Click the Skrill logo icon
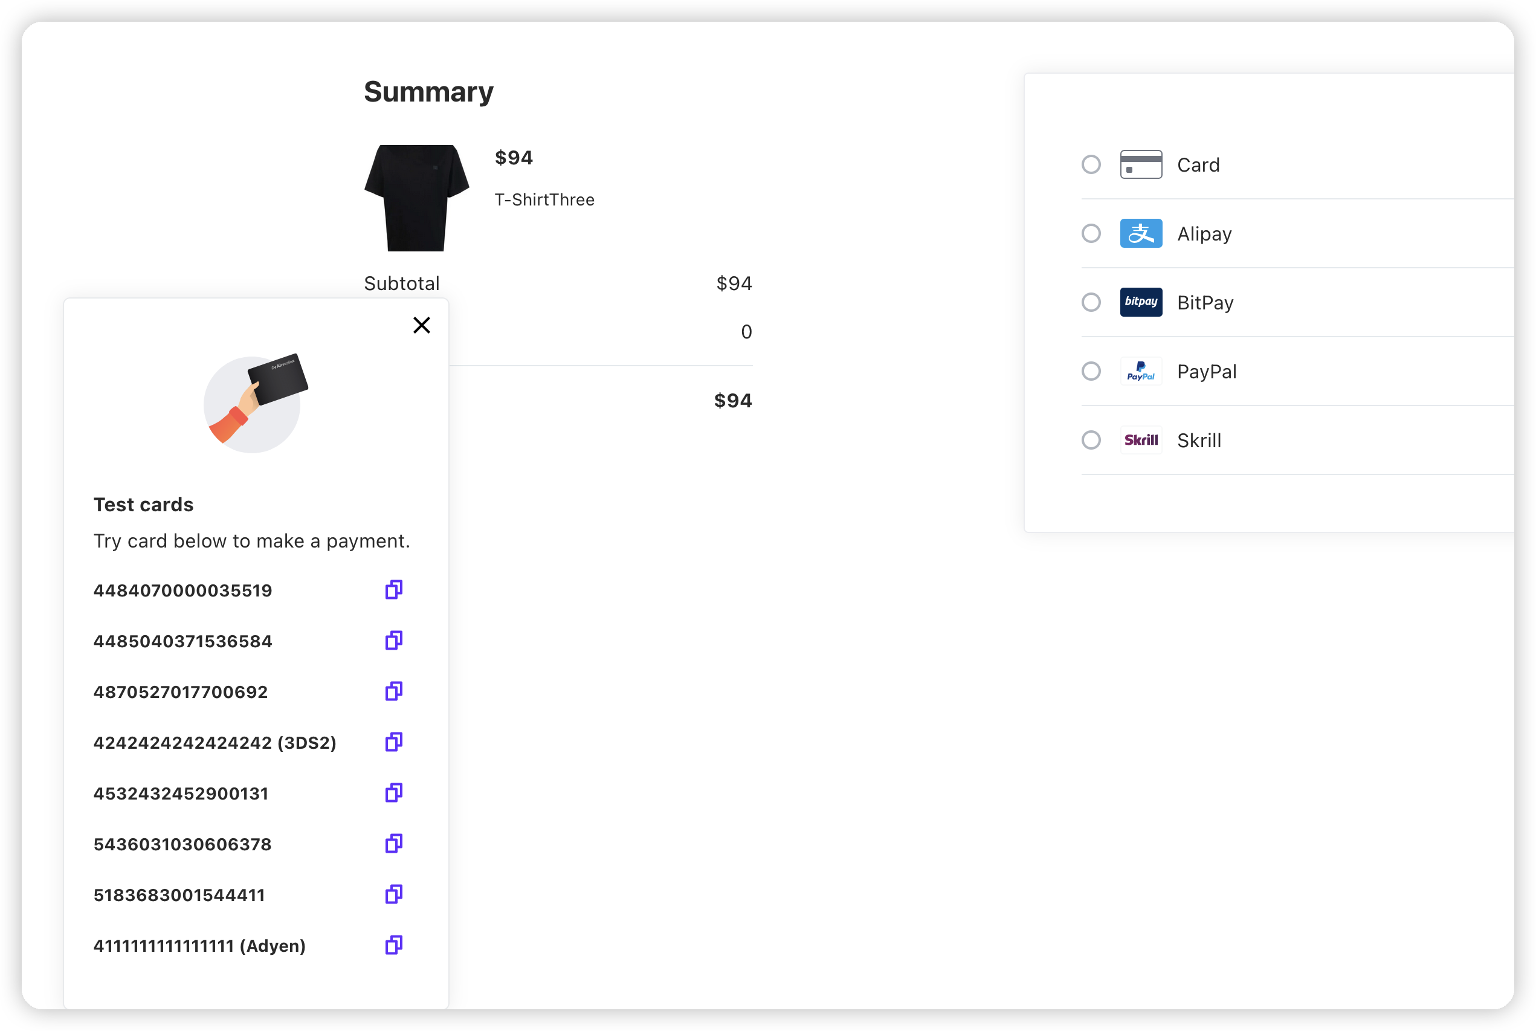The height and width of the screenshot is (1031, 1536). 1141,440
